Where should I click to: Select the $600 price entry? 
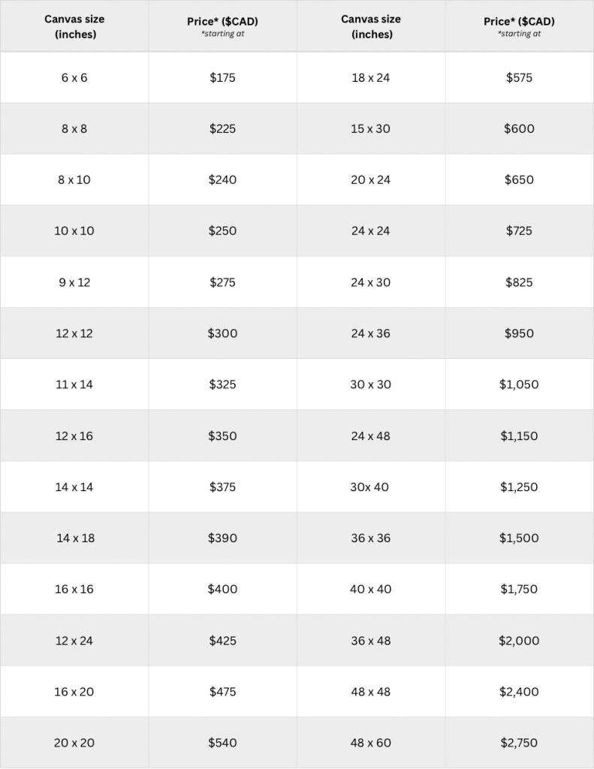519,128
